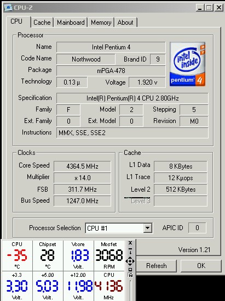The image size is (225, 301).
Task: Click the Revision value 'M0'
Action: pyautogui.click(x=194, y=121)
